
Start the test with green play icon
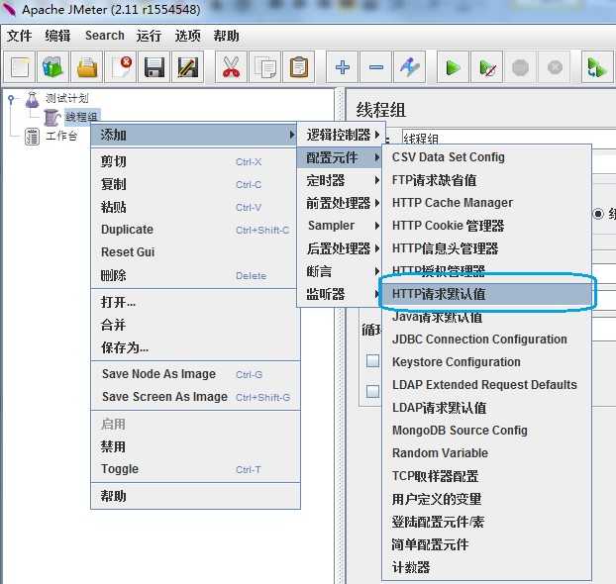453,66
